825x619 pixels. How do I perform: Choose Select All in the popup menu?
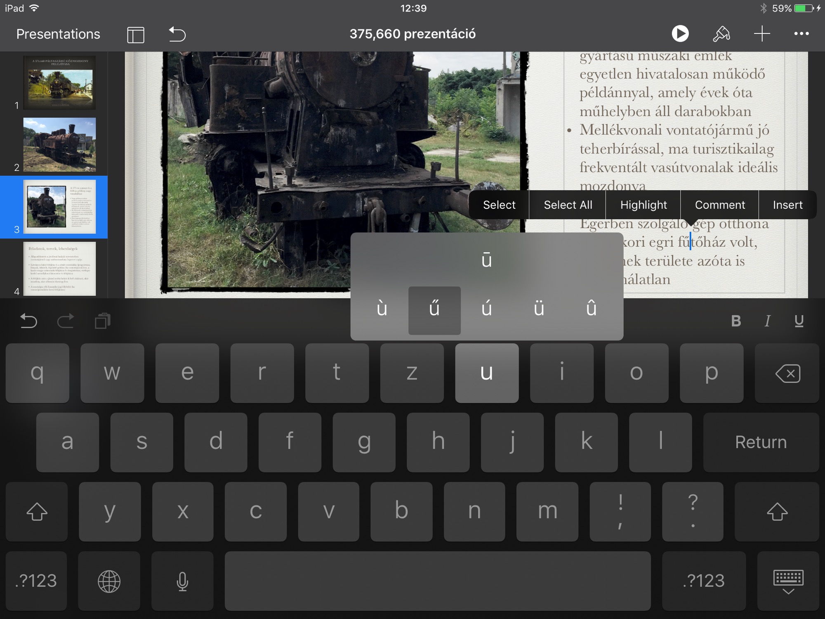(x=568, y=205)
